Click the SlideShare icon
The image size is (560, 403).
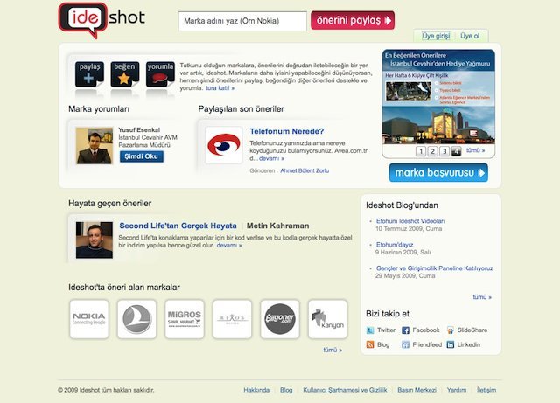[x=451, y=330]
